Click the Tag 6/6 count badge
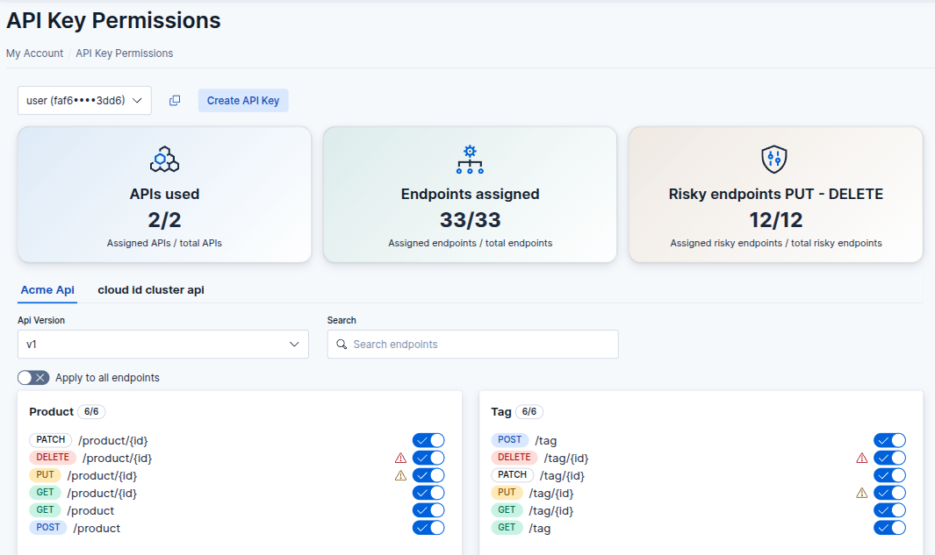 [x=529, y=411]
